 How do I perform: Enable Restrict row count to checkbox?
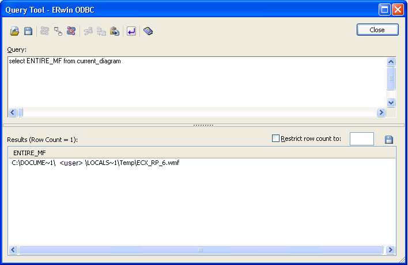[275, 139]
